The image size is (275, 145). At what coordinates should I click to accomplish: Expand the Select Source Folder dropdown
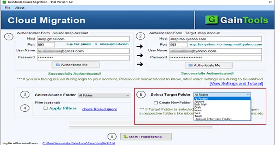128,95
